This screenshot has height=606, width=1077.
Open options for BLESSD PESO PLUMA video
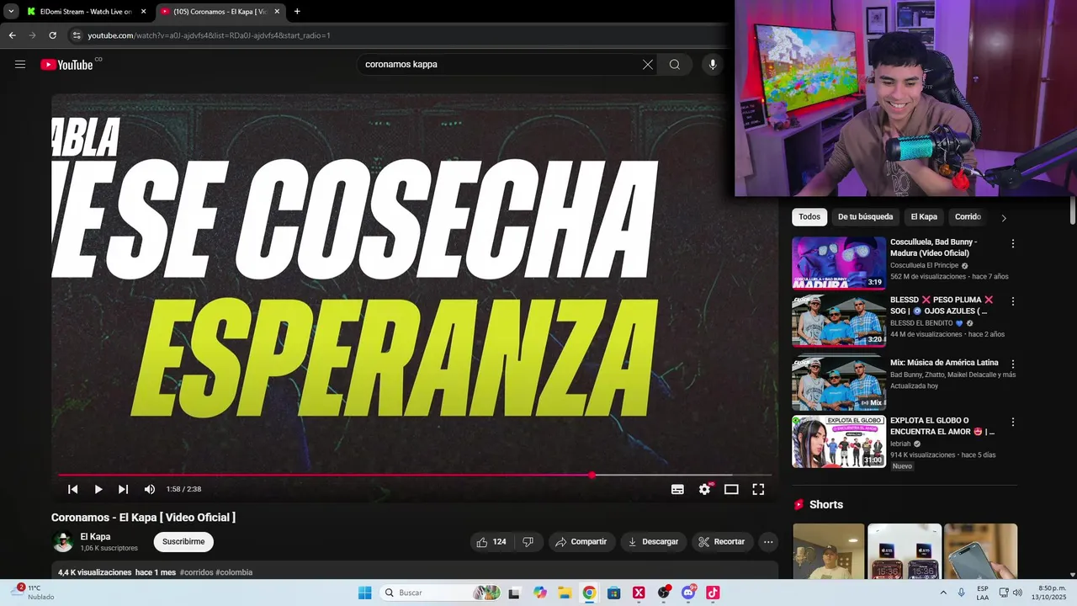pyautogui.click(x=1013, y=301)
